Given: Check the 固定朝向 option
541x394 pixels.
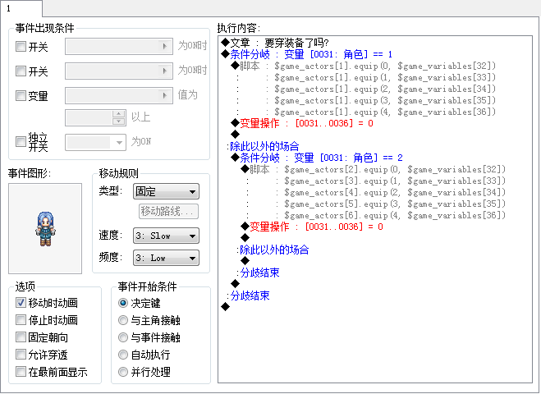Looking at the screenshot, I should click(21, 337).
